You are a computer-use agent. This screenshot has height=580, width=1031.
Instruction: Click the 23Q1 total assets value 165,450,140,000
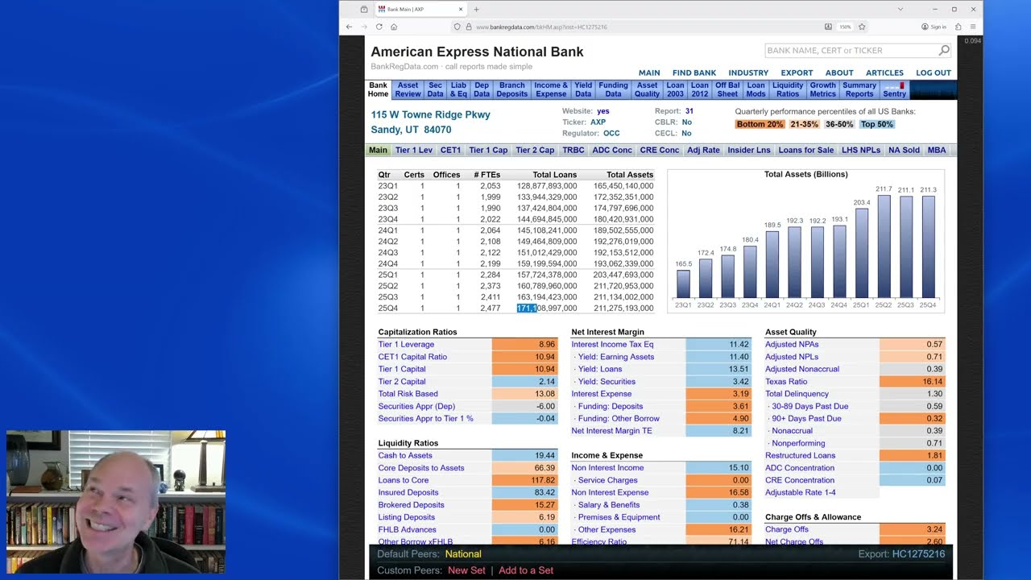623,186
